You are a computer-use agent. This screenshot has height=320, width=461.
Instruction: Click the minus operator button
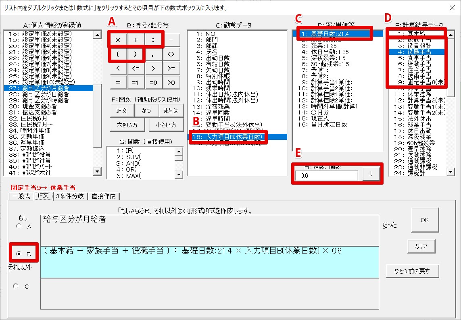[171, 40]
